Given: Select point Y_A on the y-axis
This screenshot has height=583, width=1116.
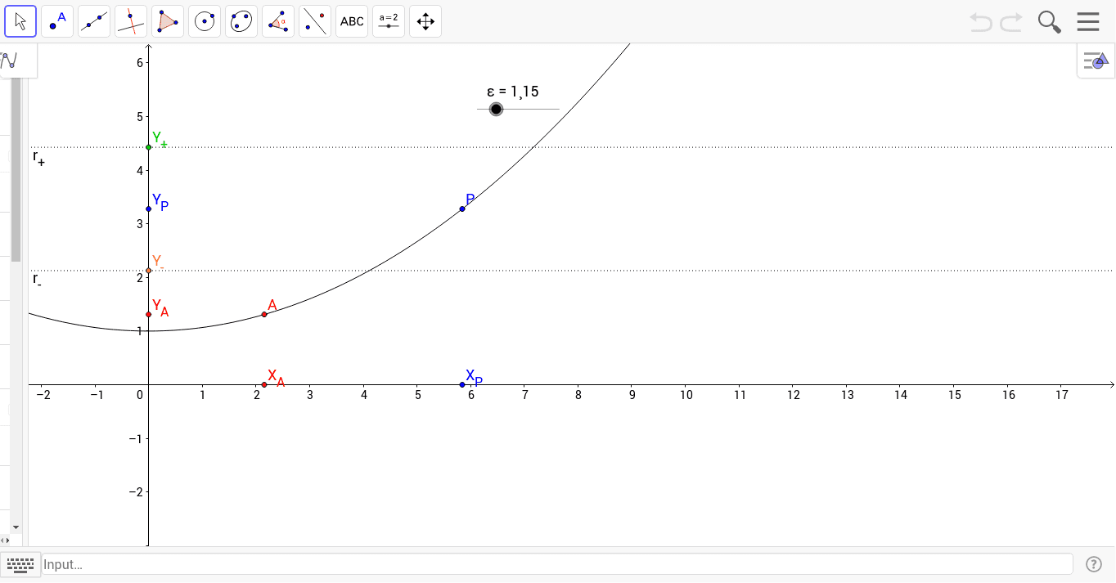Looking at the screenshot, I should pyautogui.click(x=149, y=314).
